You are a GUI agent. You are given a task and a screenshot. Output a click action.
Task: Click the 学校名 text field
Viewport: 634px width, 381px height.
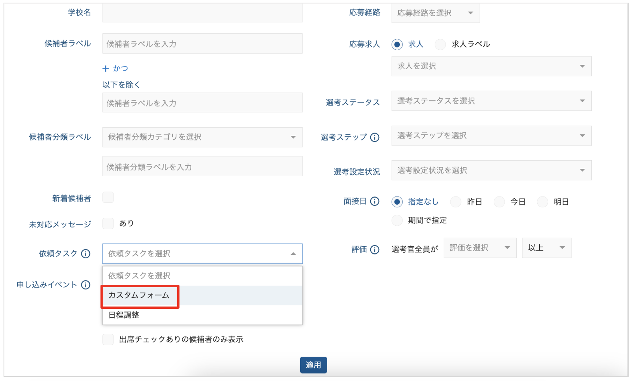(202, 13)
